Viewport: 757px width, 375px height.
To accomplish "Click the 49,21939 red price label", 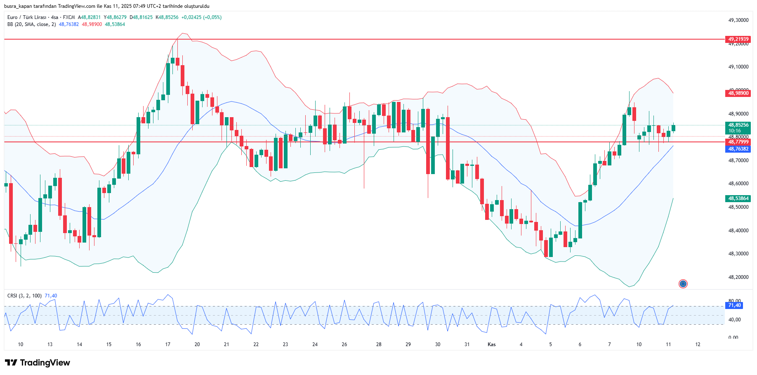I will tap(738, 39).
